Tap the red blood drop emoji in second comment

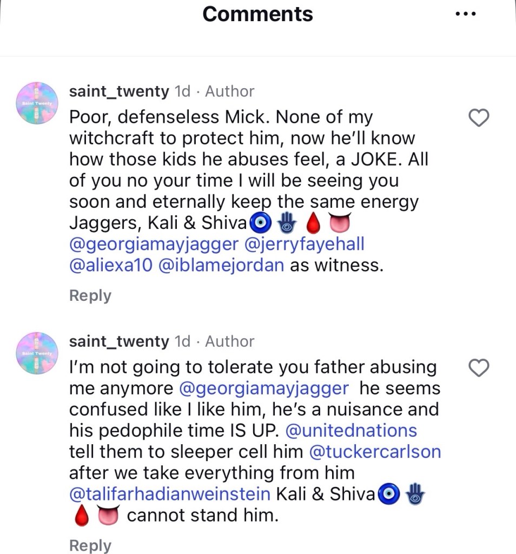pos(81,516)
